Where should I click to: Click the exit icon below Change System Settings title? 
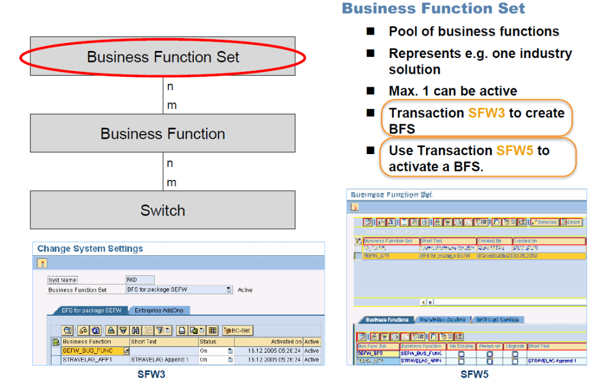coord(43,264)
